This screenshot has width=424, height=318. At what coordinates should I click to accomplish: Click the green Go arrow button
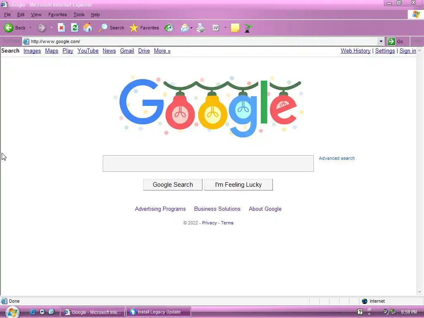[x=391, y=41]
